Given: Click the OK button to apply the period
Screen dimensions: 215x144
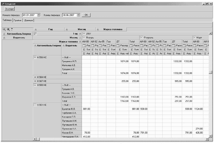Looking at the screenshot, I should pyautogui.click(x=86, y=15).
